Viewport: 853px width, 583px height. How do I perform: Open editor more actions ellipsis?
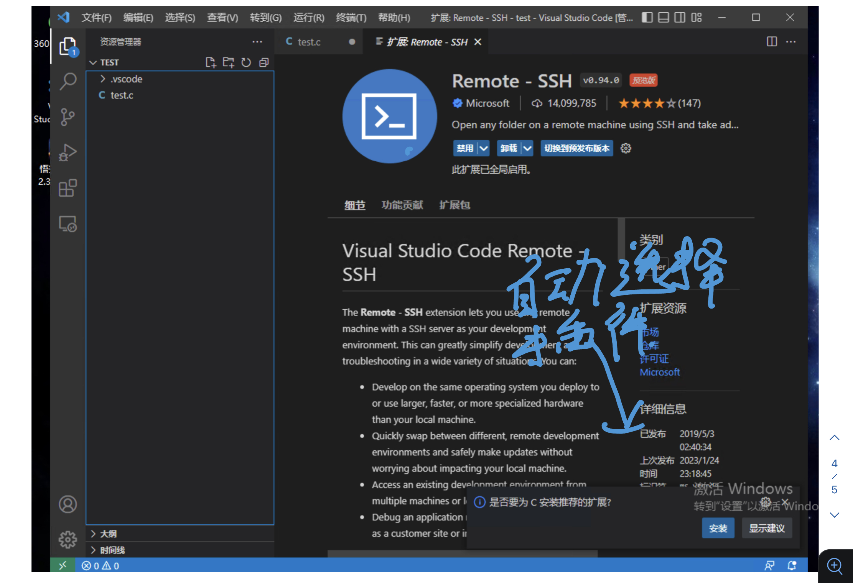(x=791, y=42)
